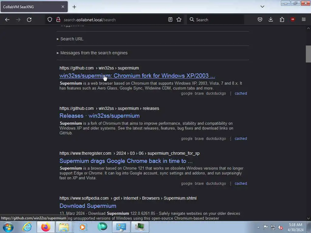The image size is (311, 233).
Task: Open Action Center flag tray icon
Action: (265, 227)
